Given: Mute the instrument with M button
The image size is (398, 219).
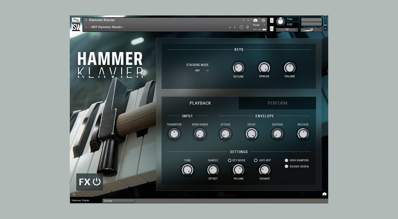Looking at the screenshot, I should [x=272, y=29].
